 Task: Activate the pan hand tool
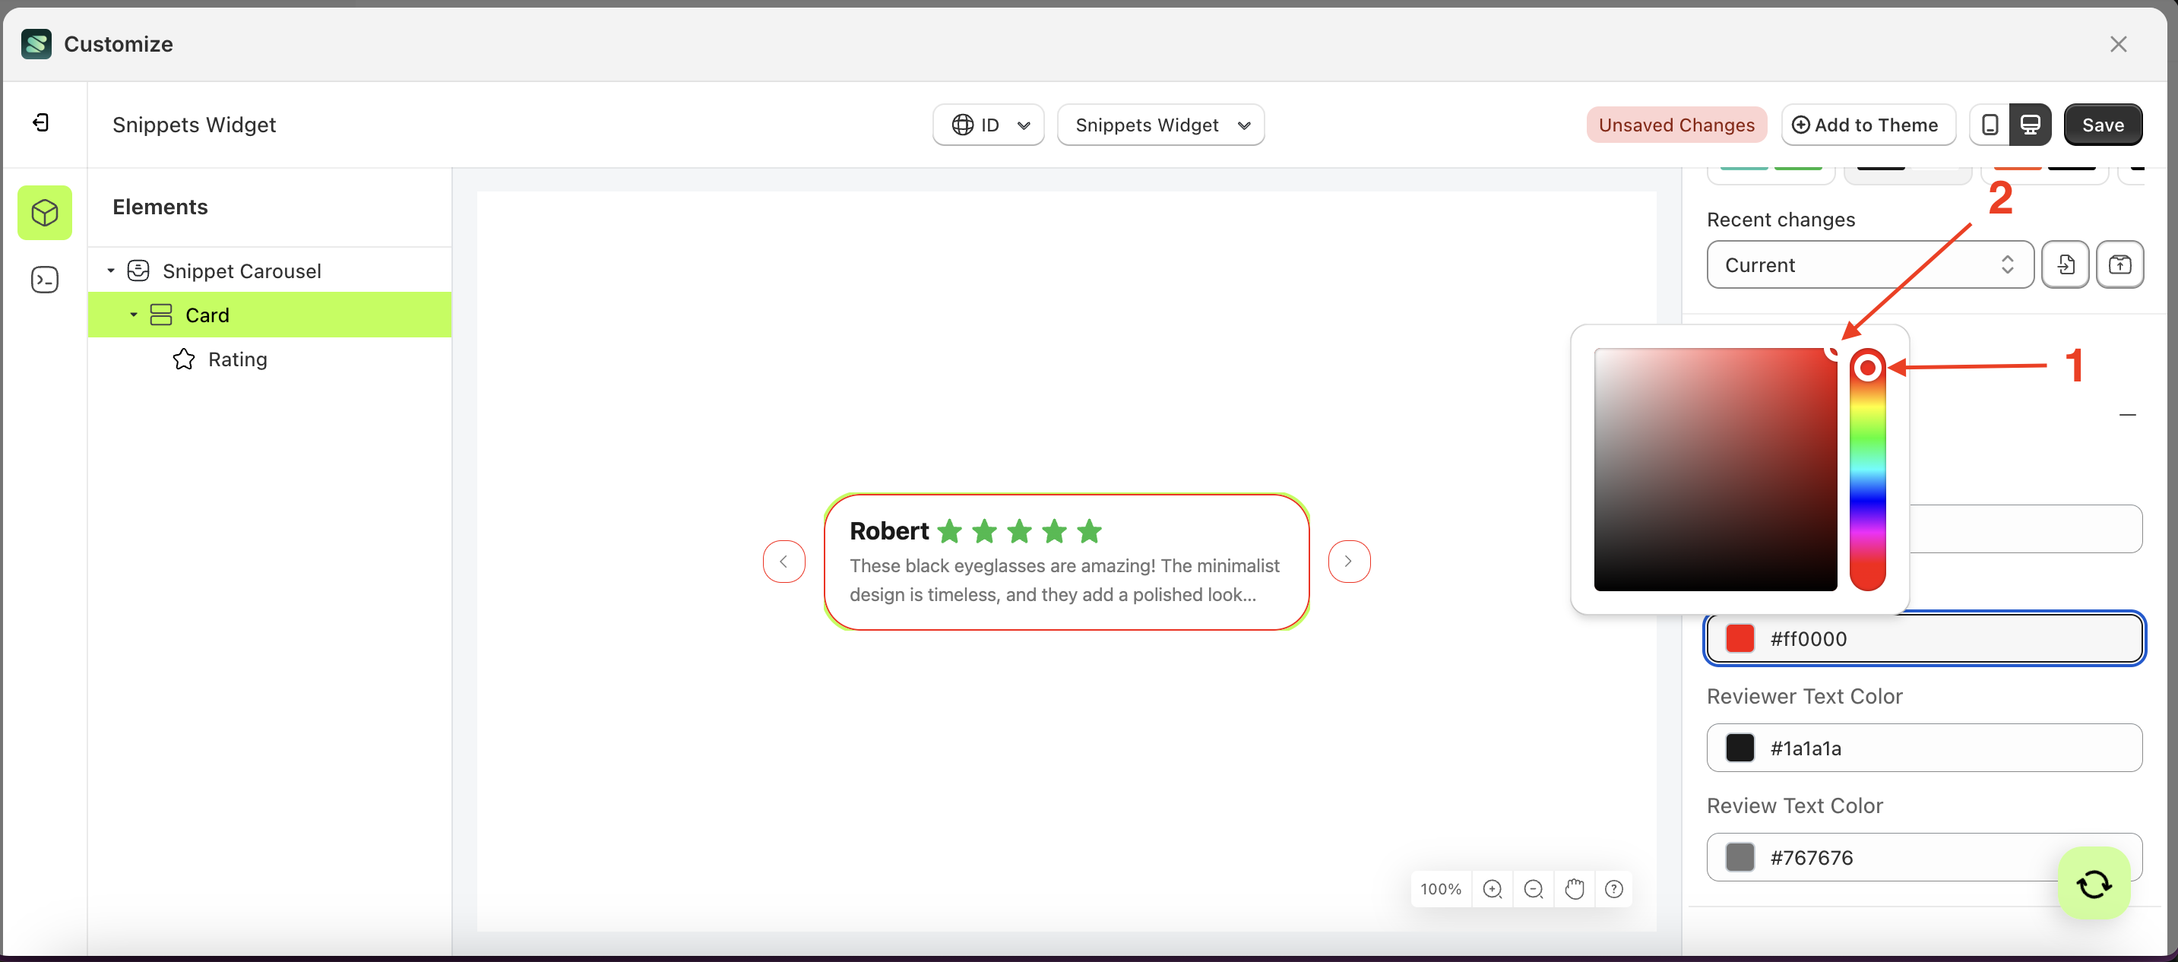[x=1574, y=888]
